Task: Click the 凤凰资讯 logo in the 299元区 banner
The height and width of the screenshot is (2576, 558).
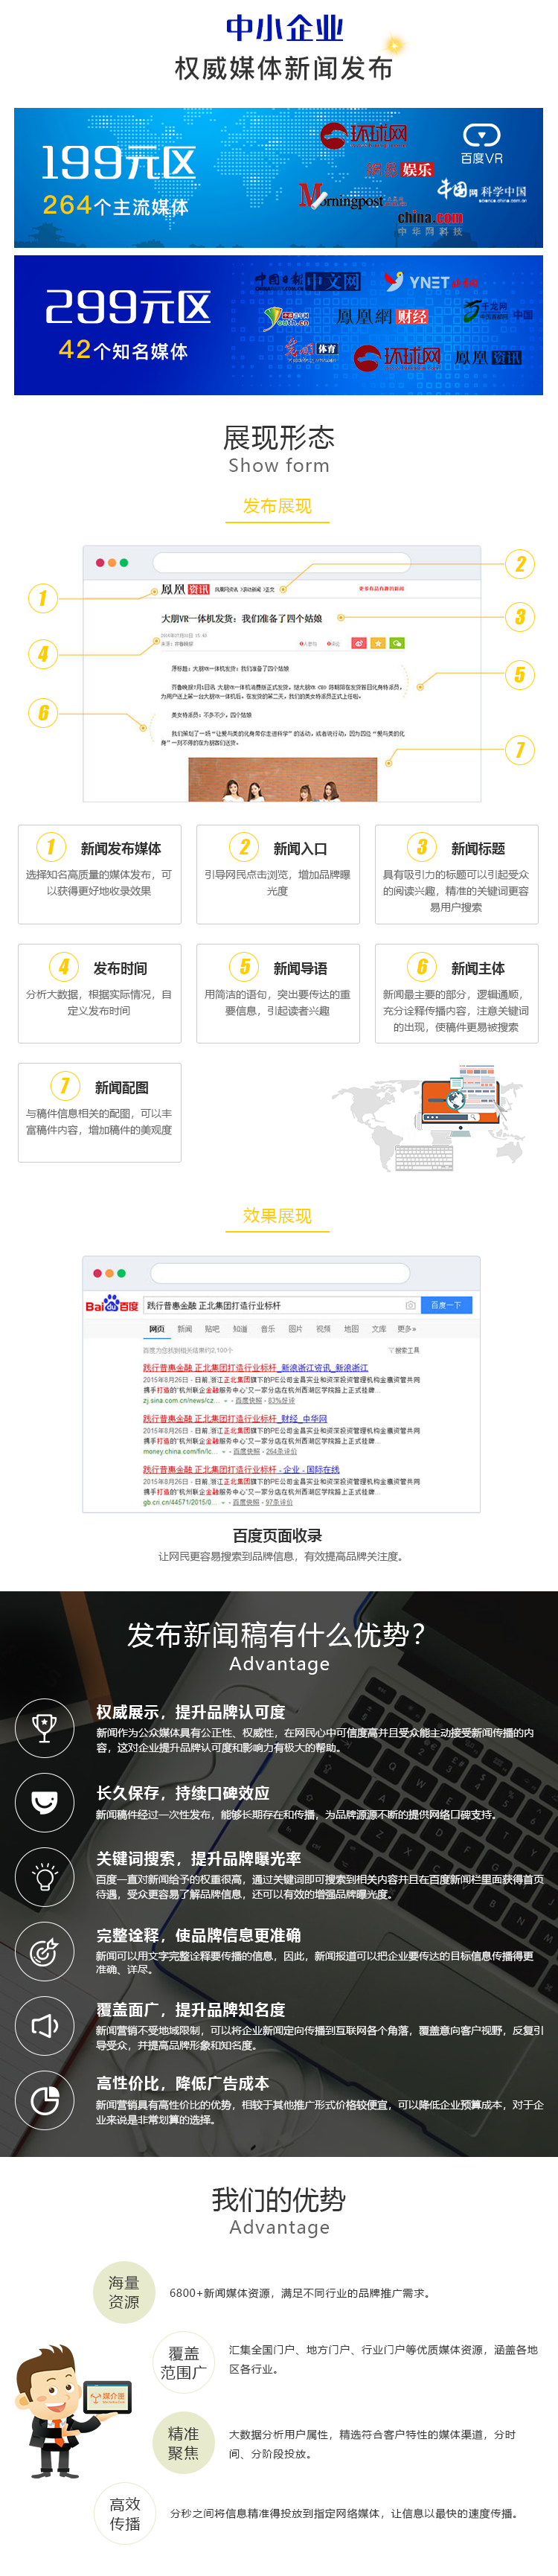Action: 487,358
